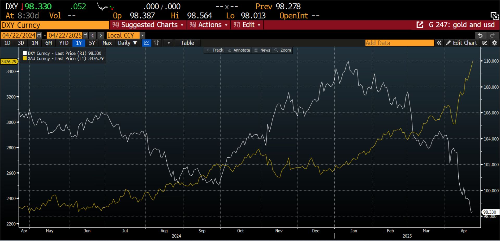Click the yellow XAU Curncy legend swatch
Image resolution: width=500 pixels, height=241 pixels.
pyautogui.click(x=25, y=59)
